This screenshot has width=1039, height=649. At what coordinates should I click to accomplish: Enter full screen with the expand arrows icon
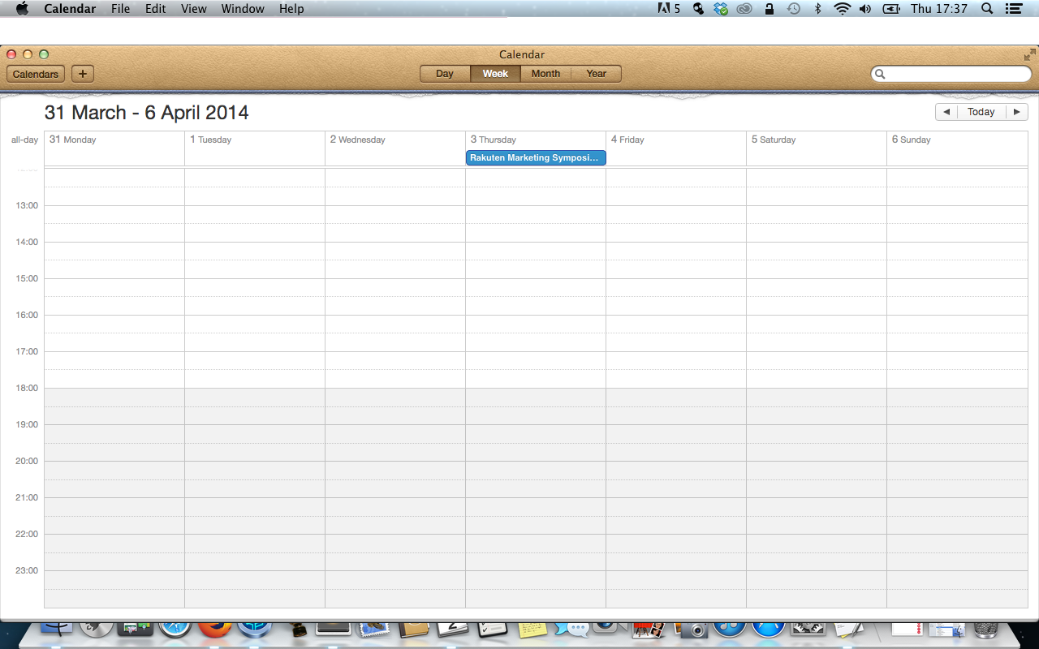(x=1029, y=55)
